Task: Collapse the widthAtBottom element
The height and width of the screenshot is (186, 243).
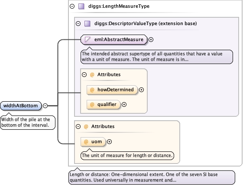Action: point(45,106)
